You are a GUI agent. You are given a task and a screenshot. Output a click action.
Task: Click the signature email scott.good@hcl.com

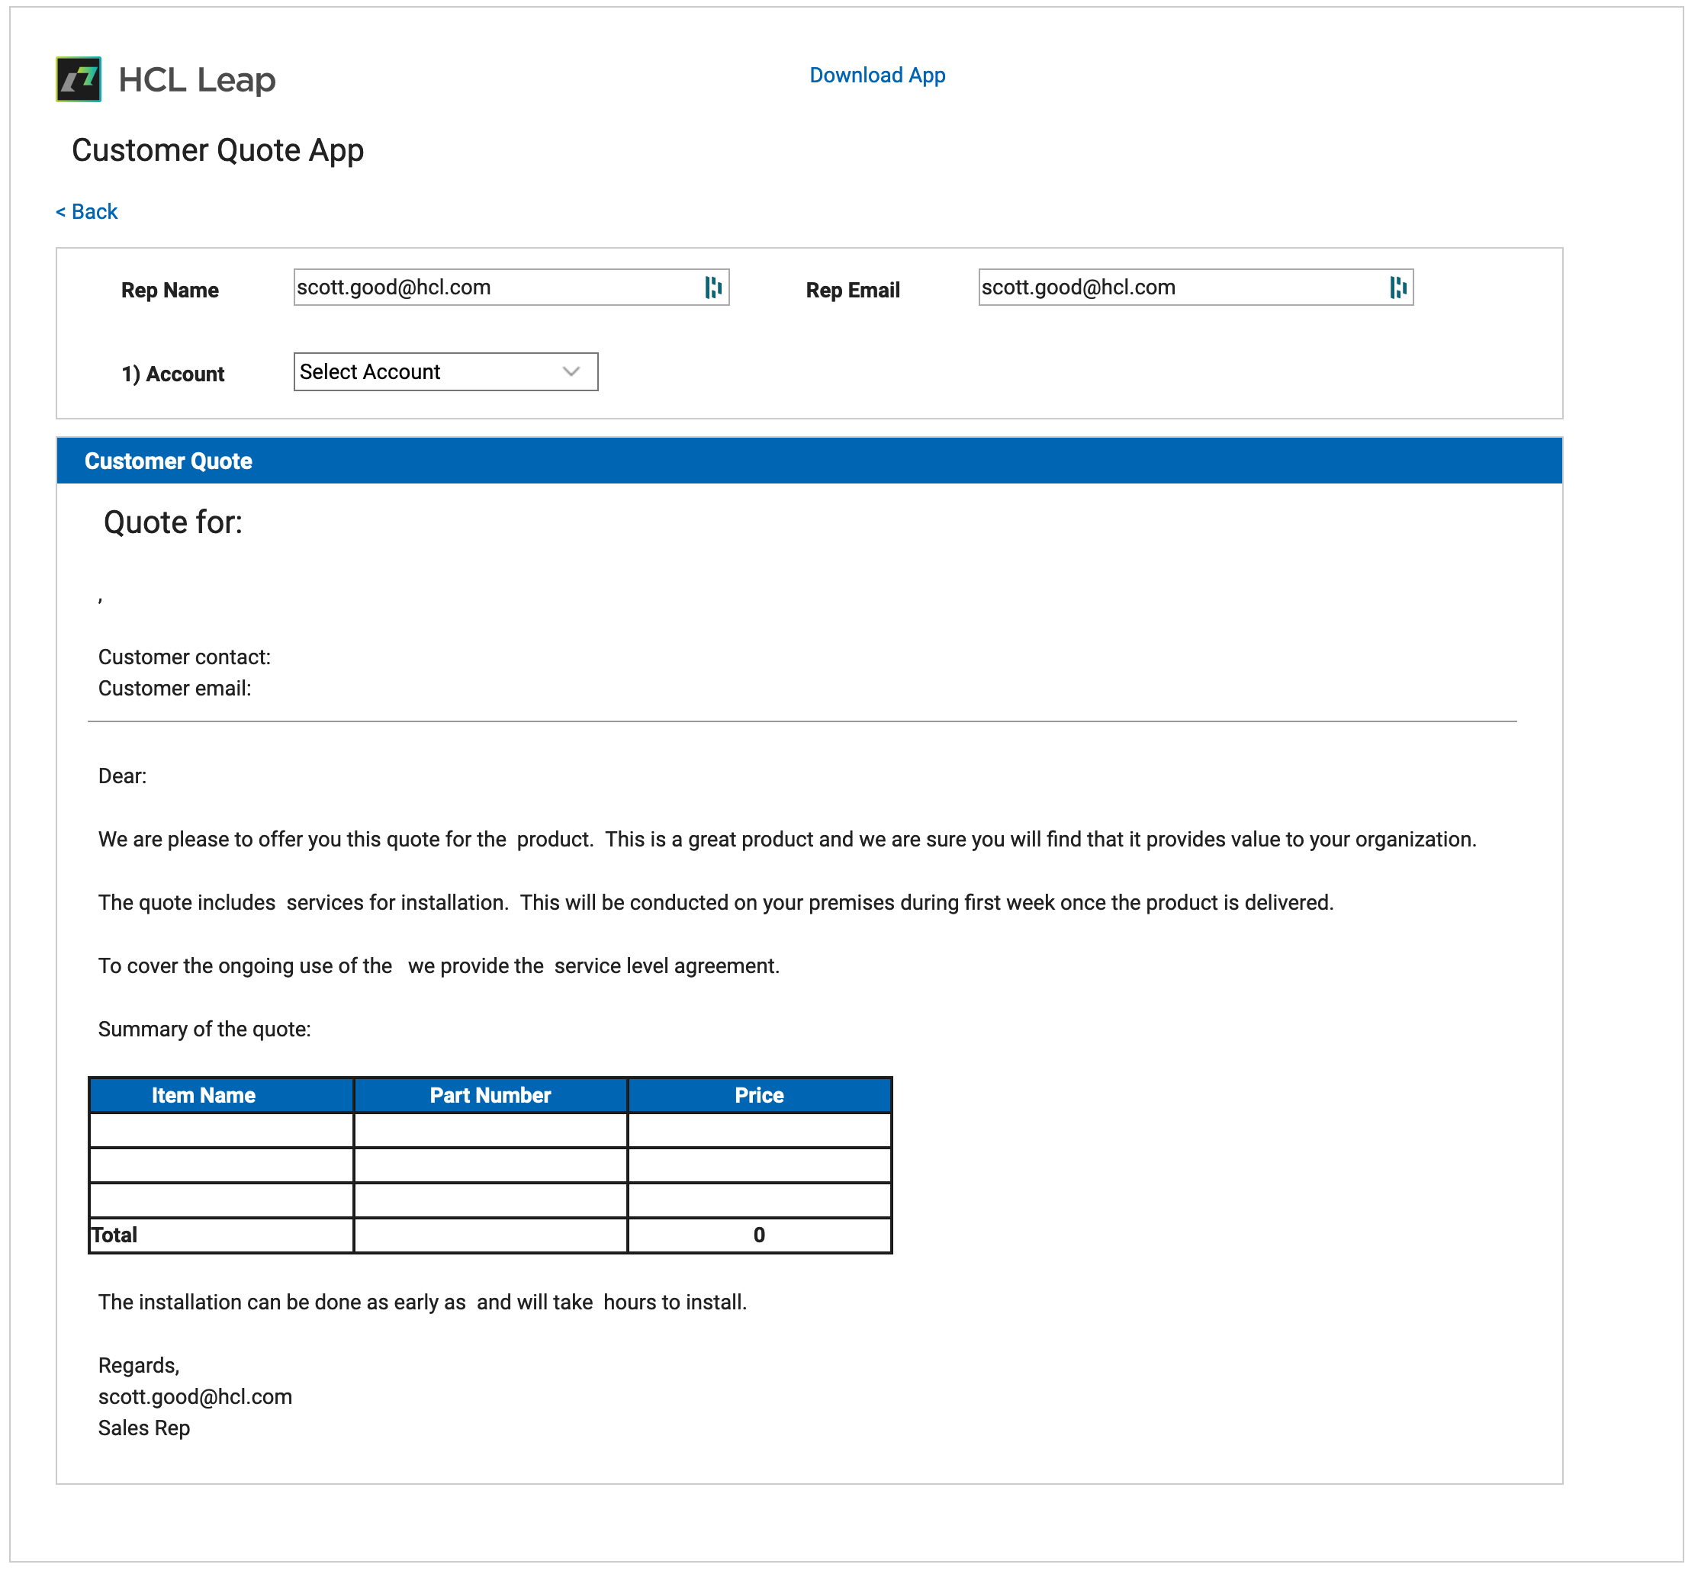click(x=195, y=1397)
